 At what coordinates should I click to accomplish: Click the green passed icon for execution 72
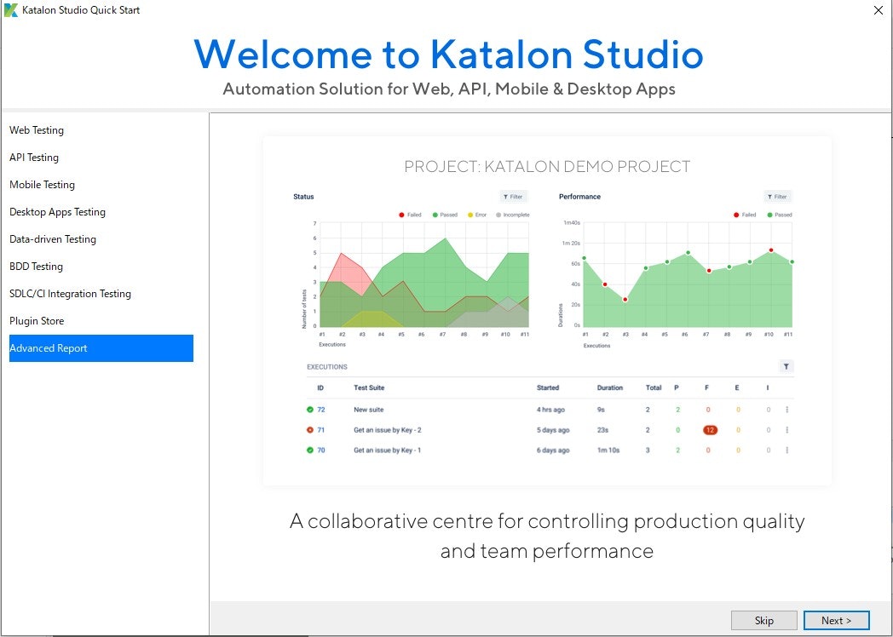point(310,410)
